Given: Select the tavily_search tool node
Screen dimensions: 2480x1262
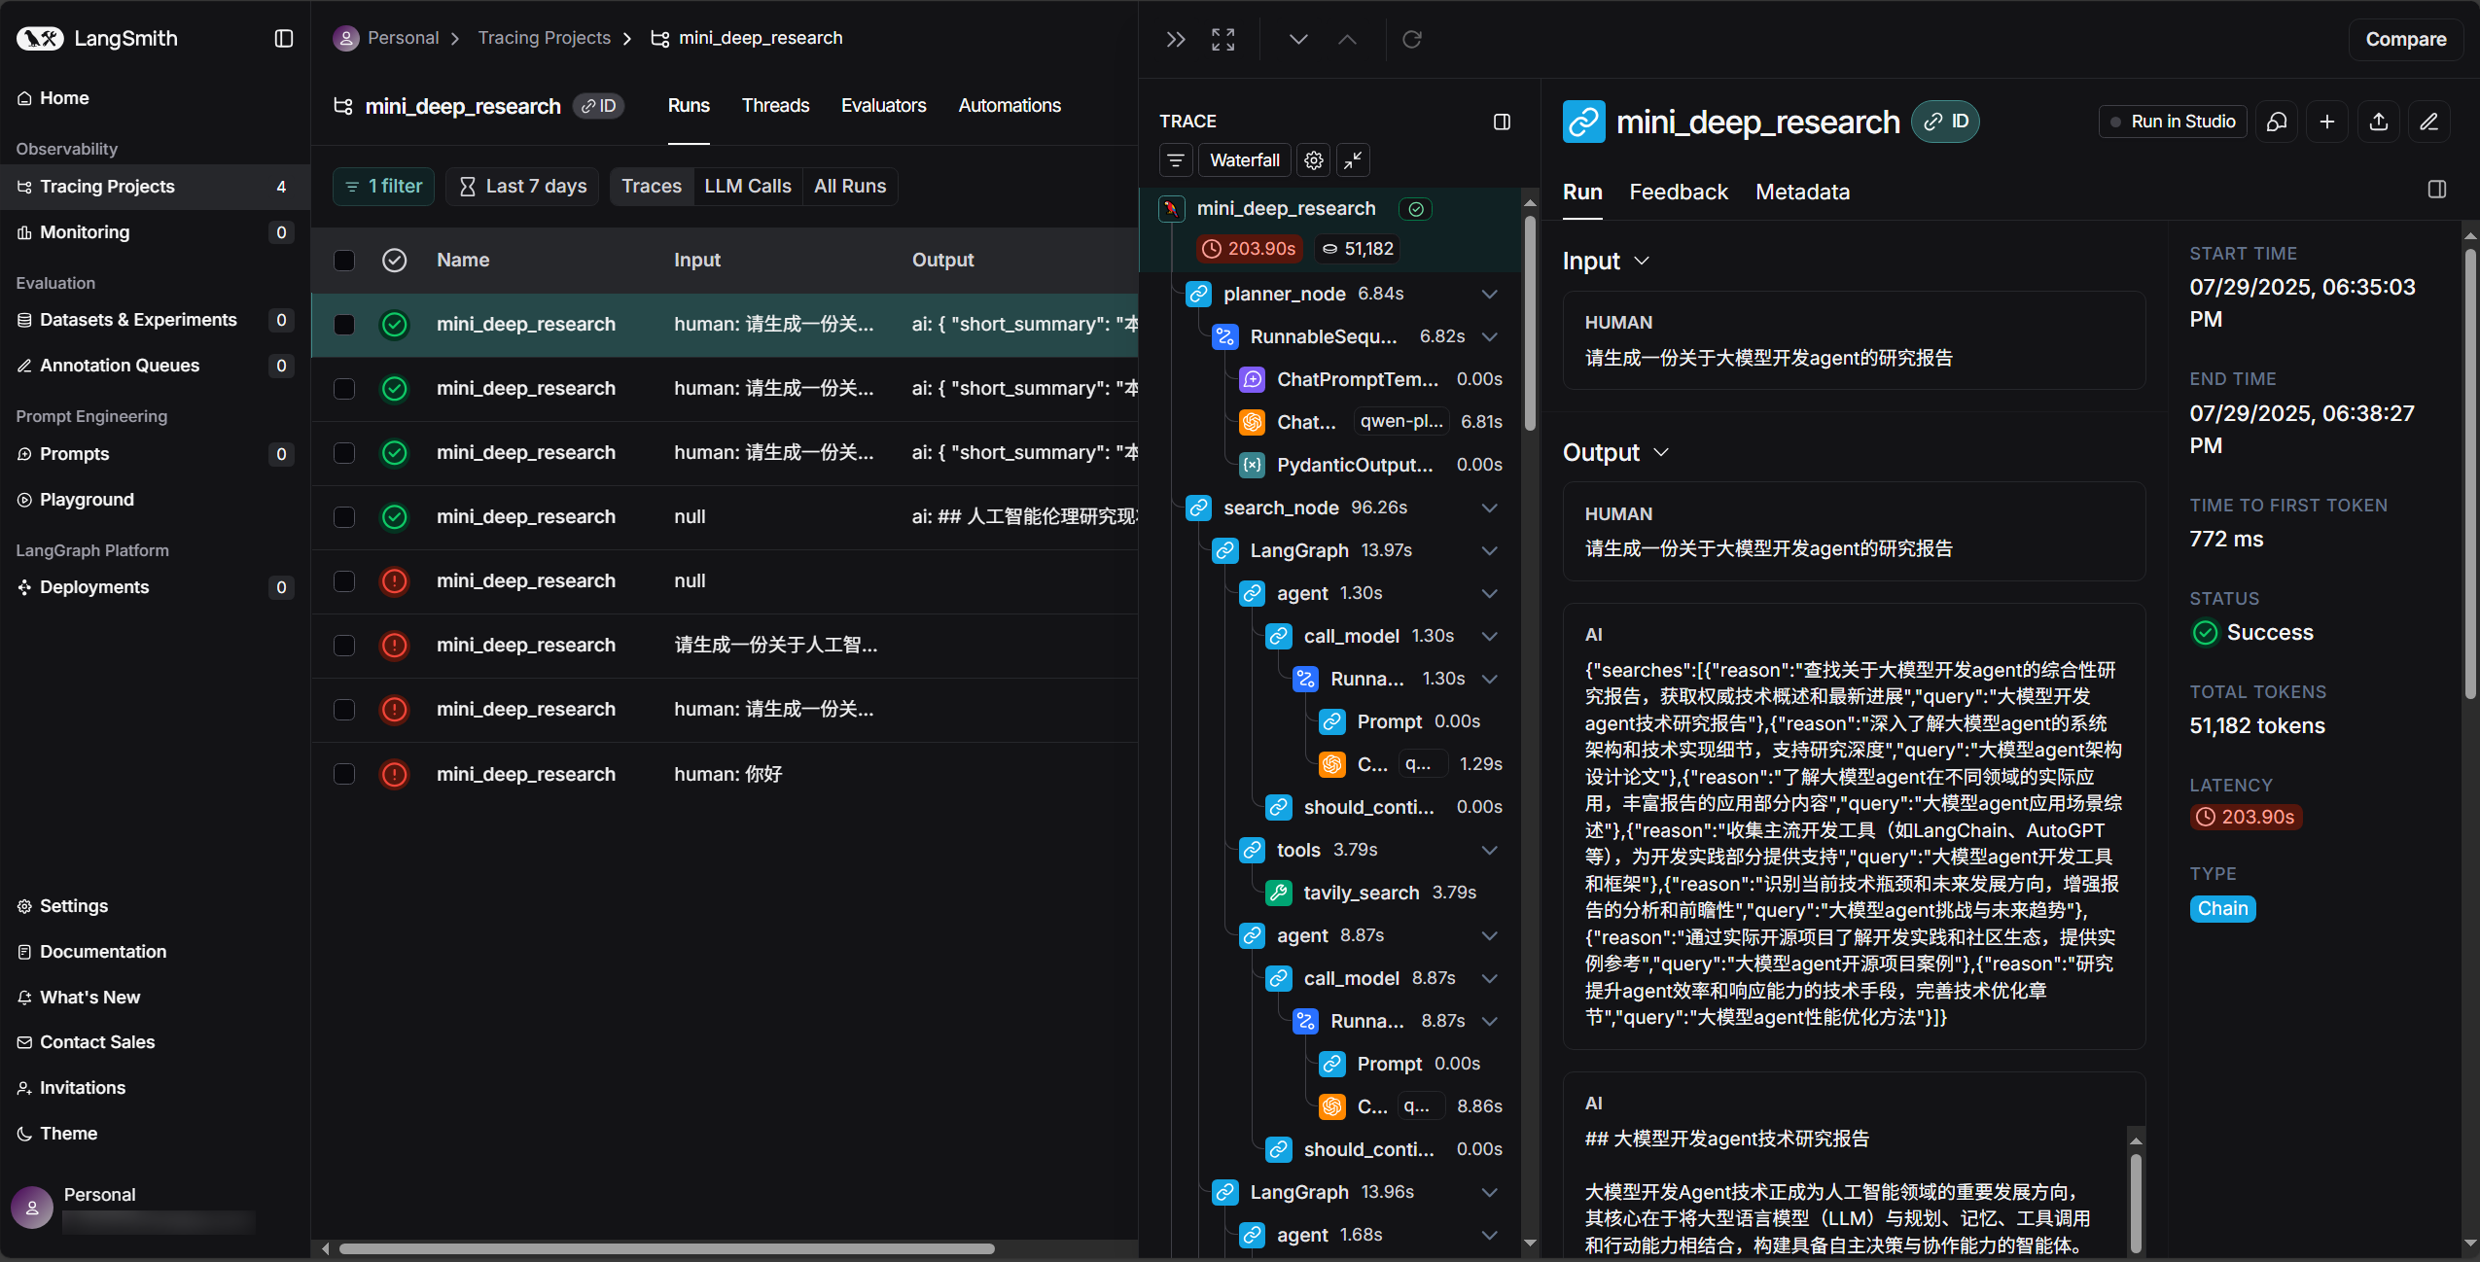Looking at the screenshot, I should 1362,893.
